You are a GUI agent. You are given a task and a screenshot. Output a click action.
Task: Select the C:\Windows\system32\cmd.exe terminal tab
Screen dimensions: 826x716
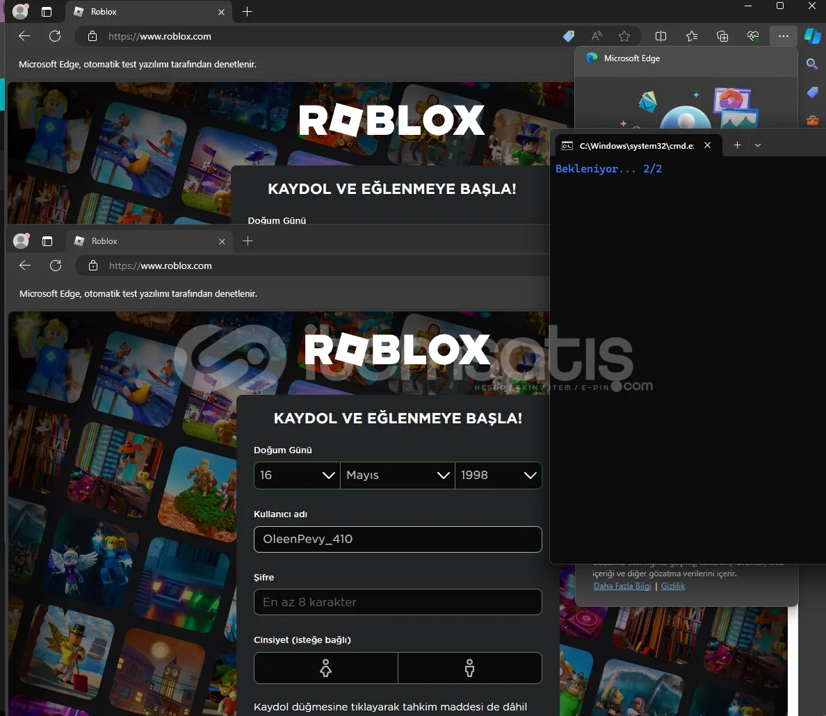[x=637, y=145]
